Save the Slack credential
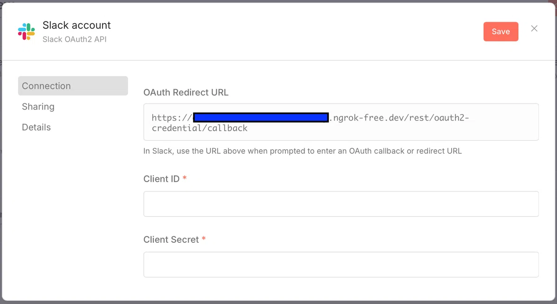557x304 pixels. 501,32
